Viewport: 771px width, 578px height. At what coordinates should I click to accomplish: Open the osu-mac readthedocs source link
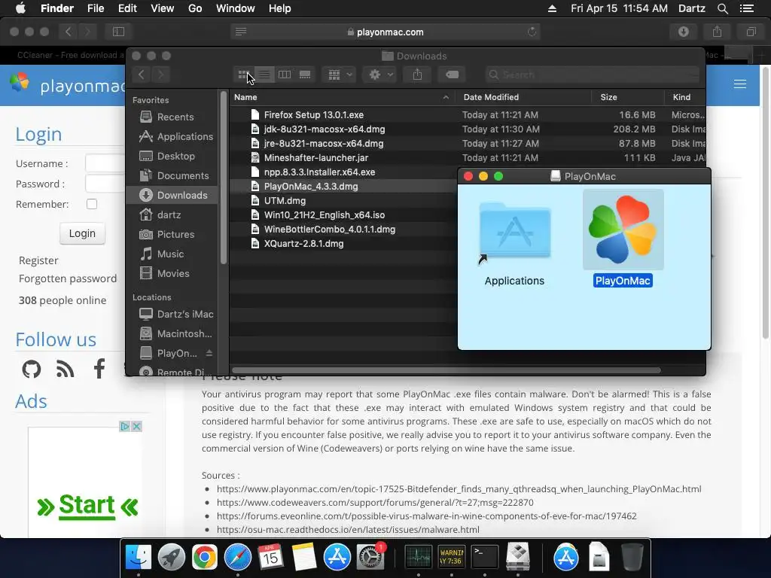[348, 529]
